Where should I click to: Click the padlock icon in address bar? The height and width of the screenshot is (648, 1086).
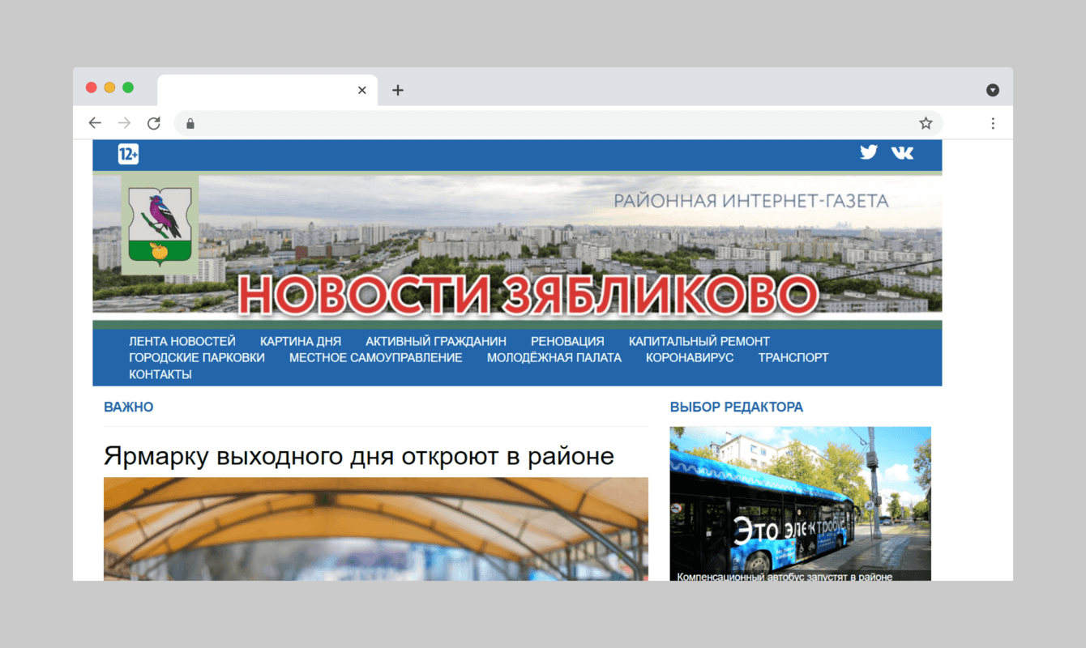tap(190, 123)
